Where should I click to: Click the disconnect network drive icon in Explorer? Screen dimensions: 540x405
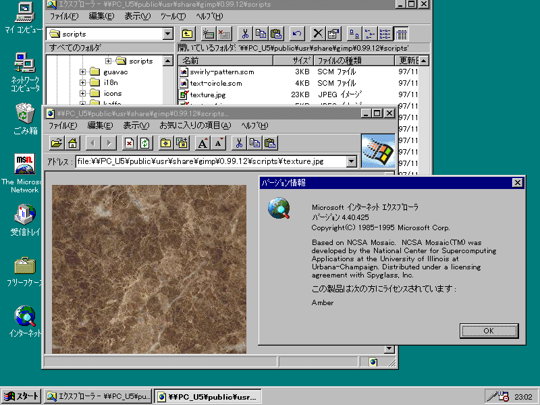click(x=224, y=34)
